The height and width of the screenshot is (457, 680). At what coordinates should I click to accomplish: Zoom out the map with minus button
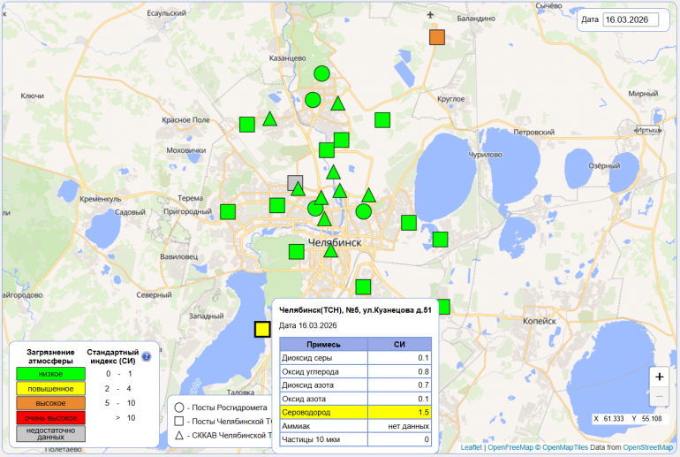659,397
